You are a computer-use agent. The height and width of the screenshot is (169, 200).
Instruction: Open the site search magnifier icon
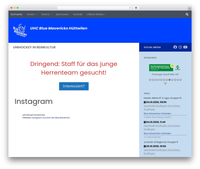tap(187, 14)
